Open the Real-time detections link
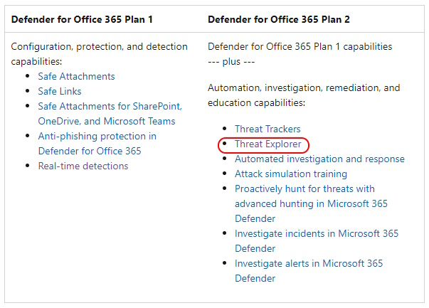Image resolution: width=429 pixels, height=308 pixels. [83, 166]
